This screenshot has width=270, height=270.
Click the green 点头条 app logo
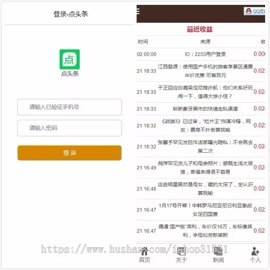click(x=69, y=59)
